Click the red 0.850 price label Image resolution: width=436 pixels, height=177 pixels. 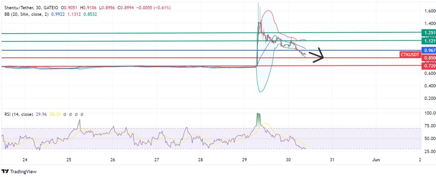(x=428, y=58)
